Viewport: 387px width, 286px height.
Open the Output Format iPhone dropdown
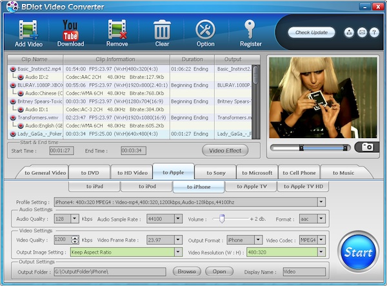pyautogui.click(x=258, y=240)
